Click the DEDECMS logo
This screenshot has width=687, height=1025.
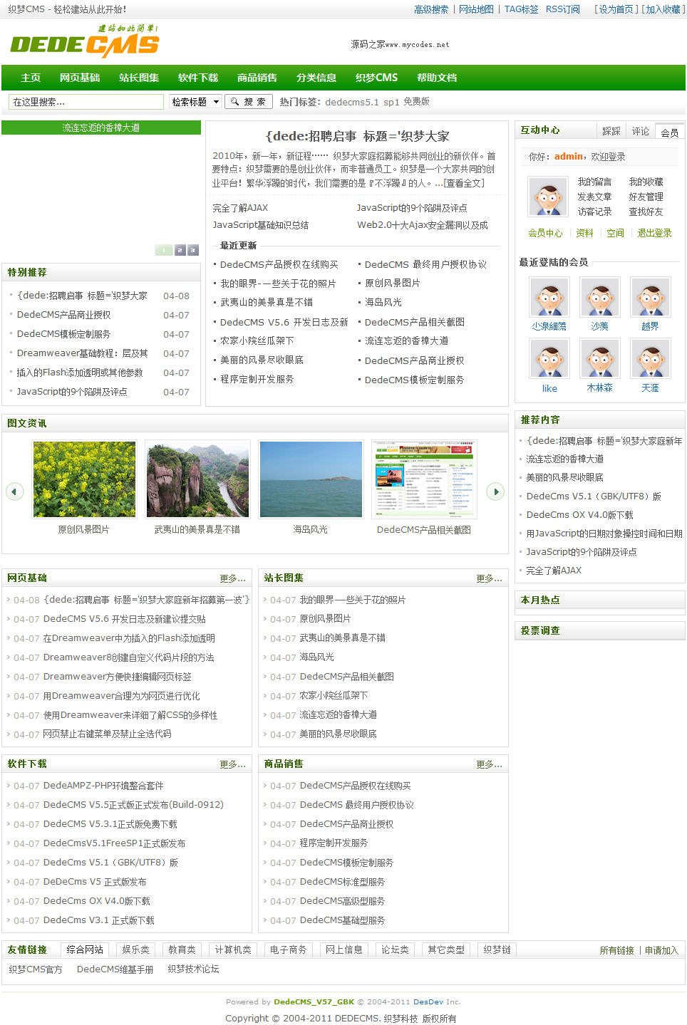tap(85, 41)
